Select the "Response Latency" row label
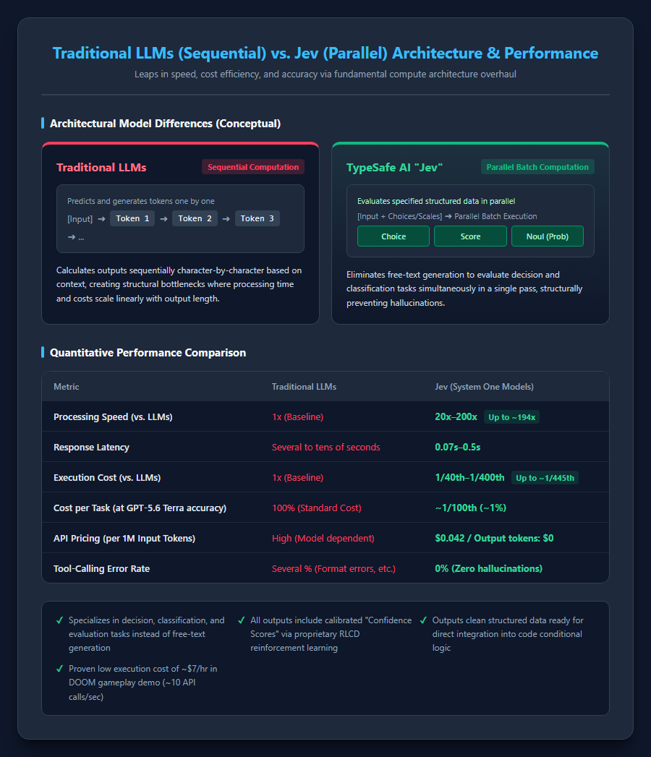 pyautogui.click(x=91, y=448)
